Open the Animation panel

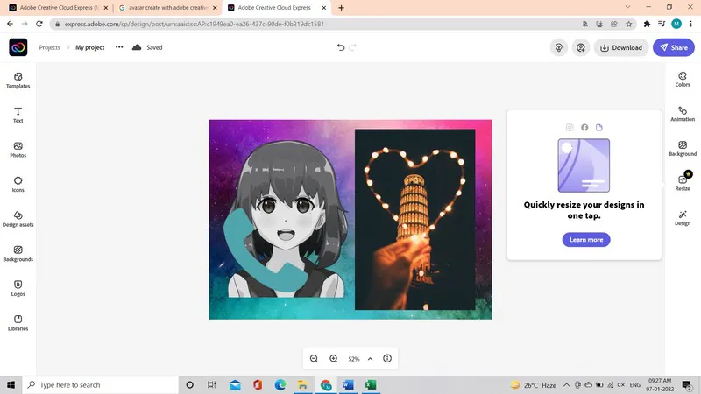tap(683, 114)
